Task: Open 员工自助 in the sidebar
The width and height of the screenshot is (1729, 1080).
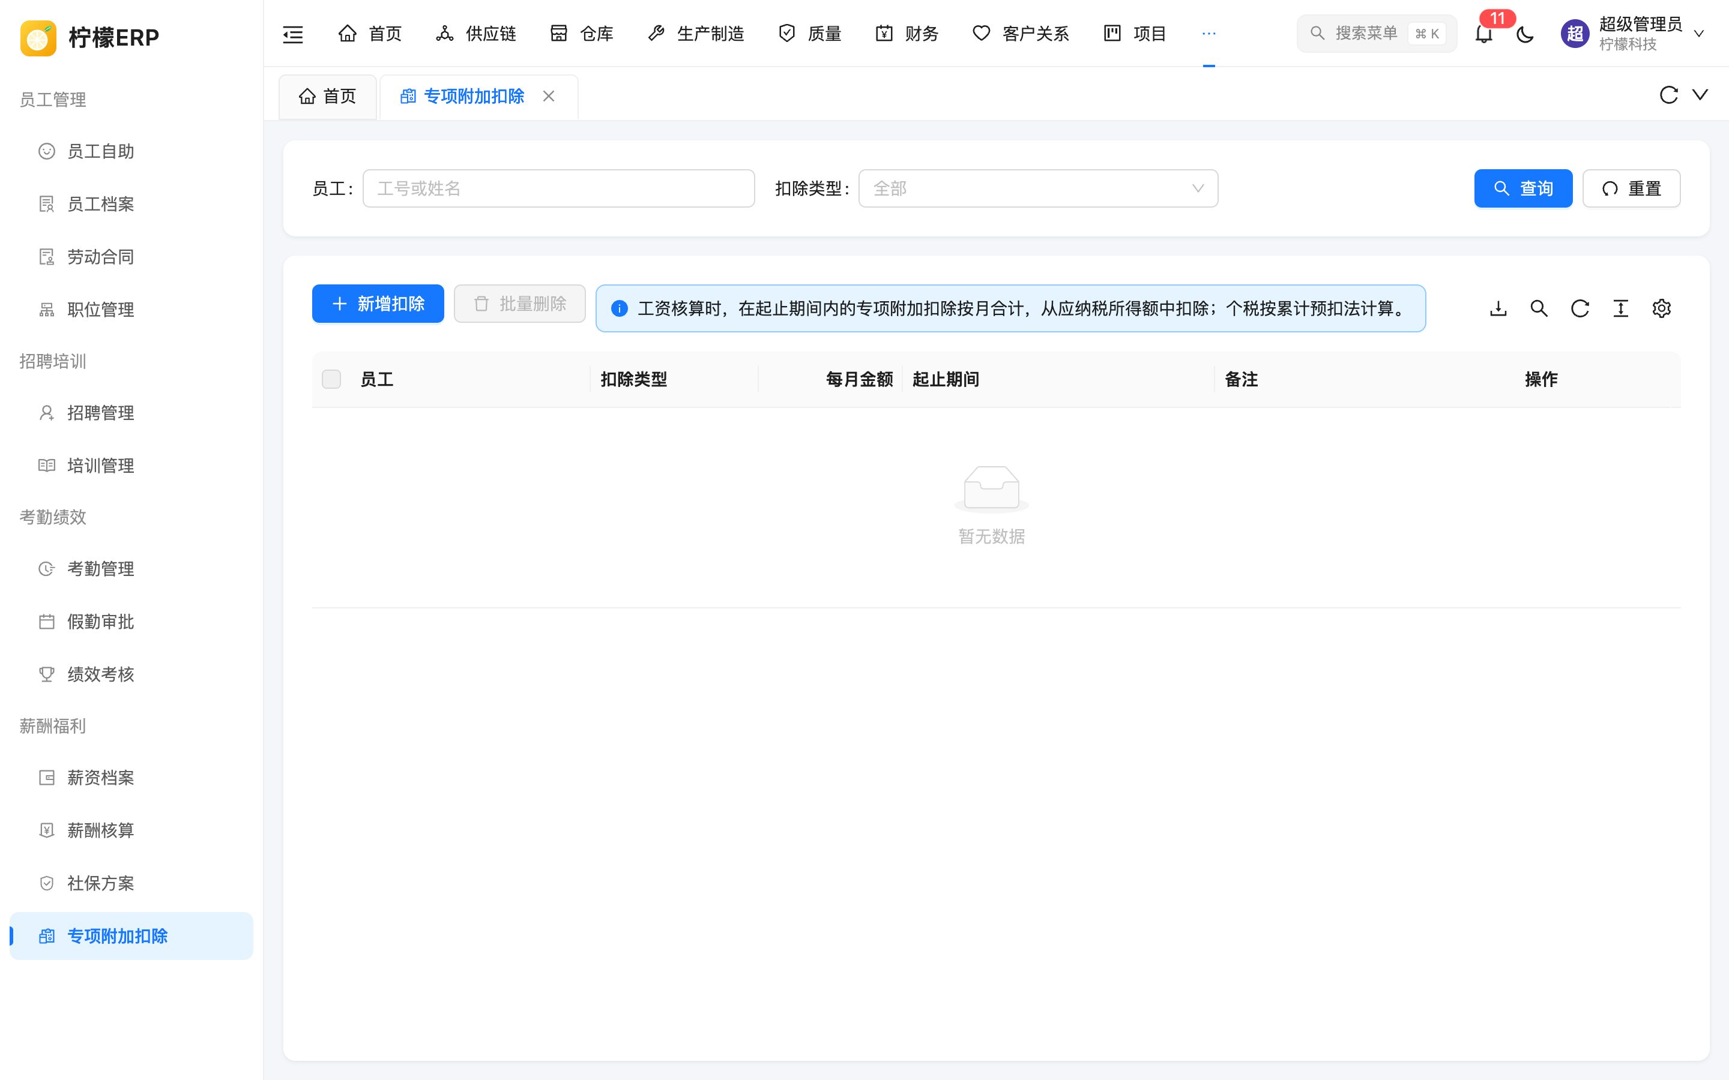Action: pos(131,151)
